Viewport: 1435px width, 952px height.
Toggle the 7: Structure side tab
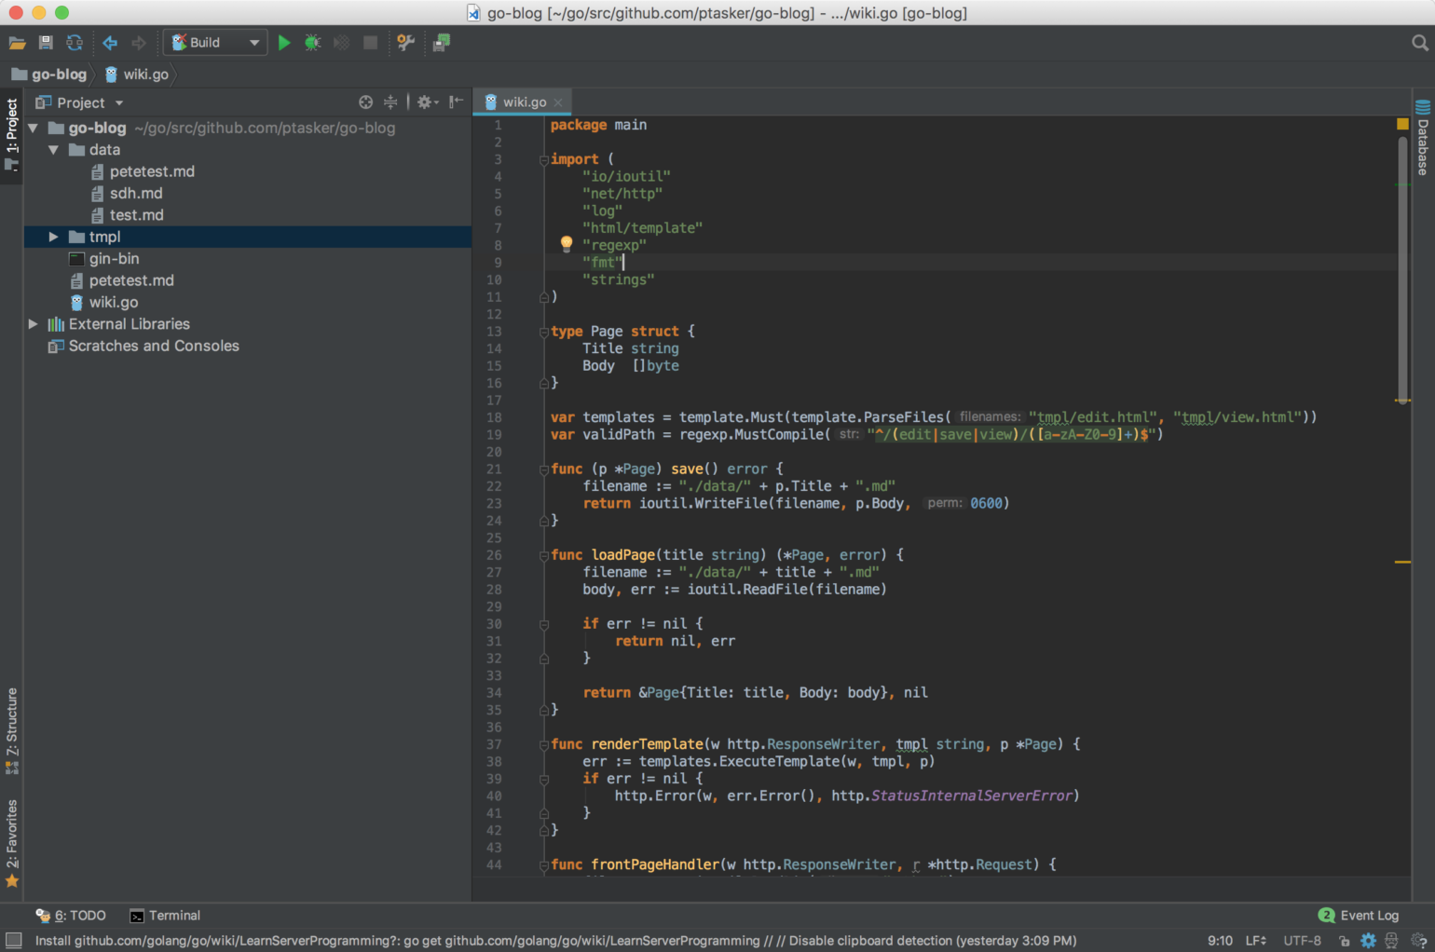coord(12,731)
